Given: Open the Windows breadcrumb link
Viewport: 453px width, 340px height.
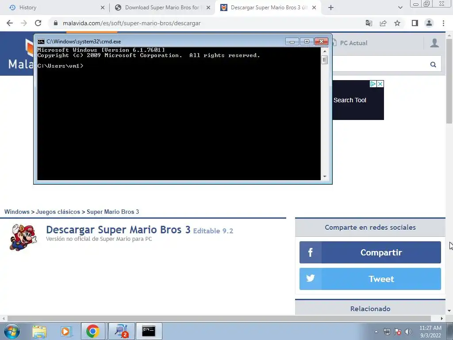Looking at the screenshot, I should coord(17,212).
